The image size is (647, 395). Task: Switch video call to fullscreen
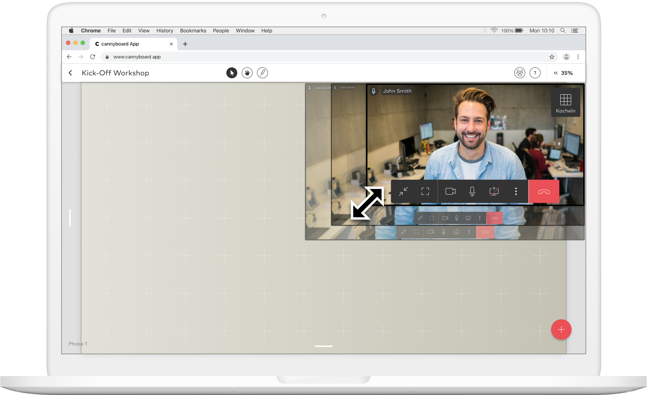click(425, 191)
